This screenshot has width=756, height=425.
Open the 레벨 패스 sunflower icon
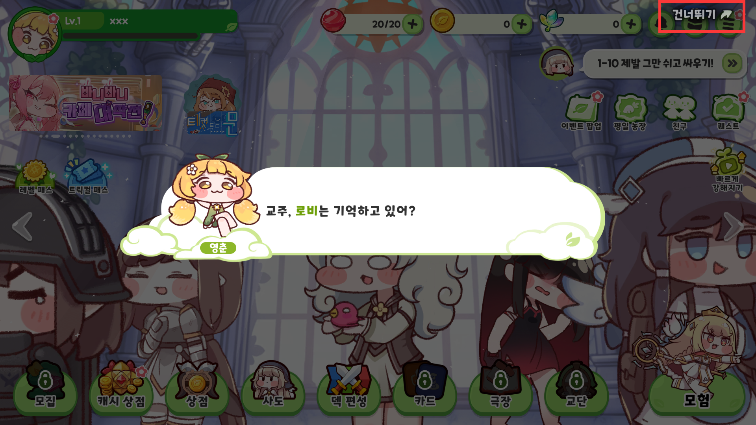(35, 177)
